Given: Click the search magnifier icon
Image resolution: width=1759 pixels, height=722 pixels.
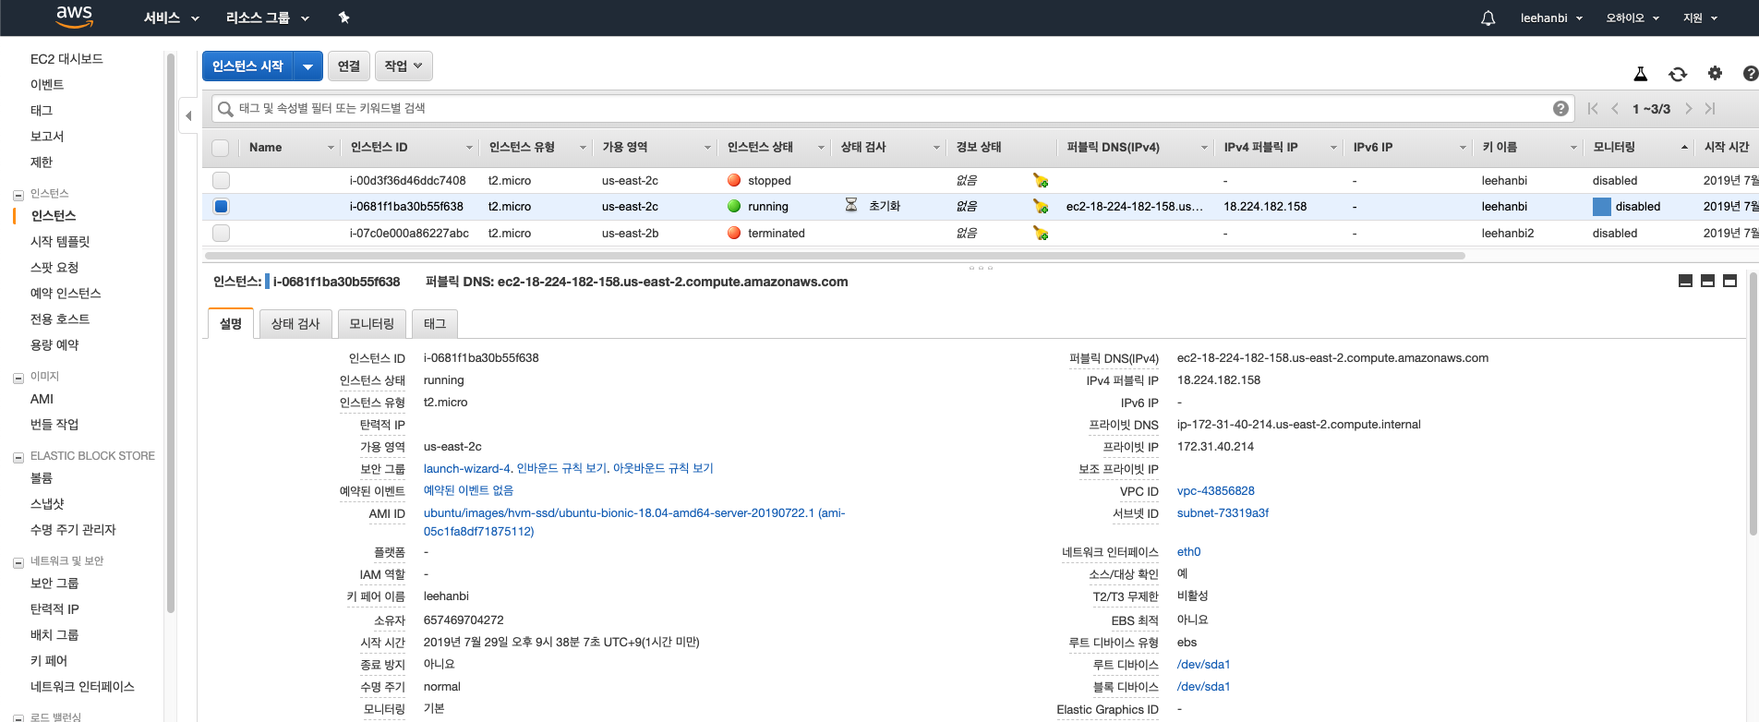Looking at the screenshot, I should pos(225,109).
